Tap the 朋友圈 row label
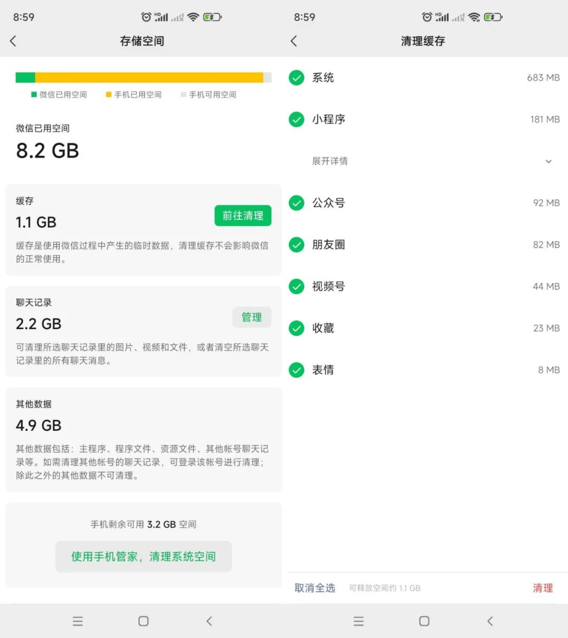Screen dimensions: 568x638 click(329, 245)
